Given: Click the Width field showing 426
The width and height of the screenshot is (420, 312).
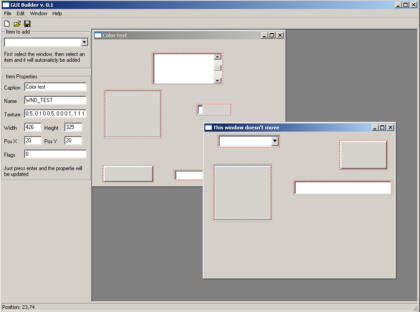Looking at the screenshot, I should (x=33, y=127).
